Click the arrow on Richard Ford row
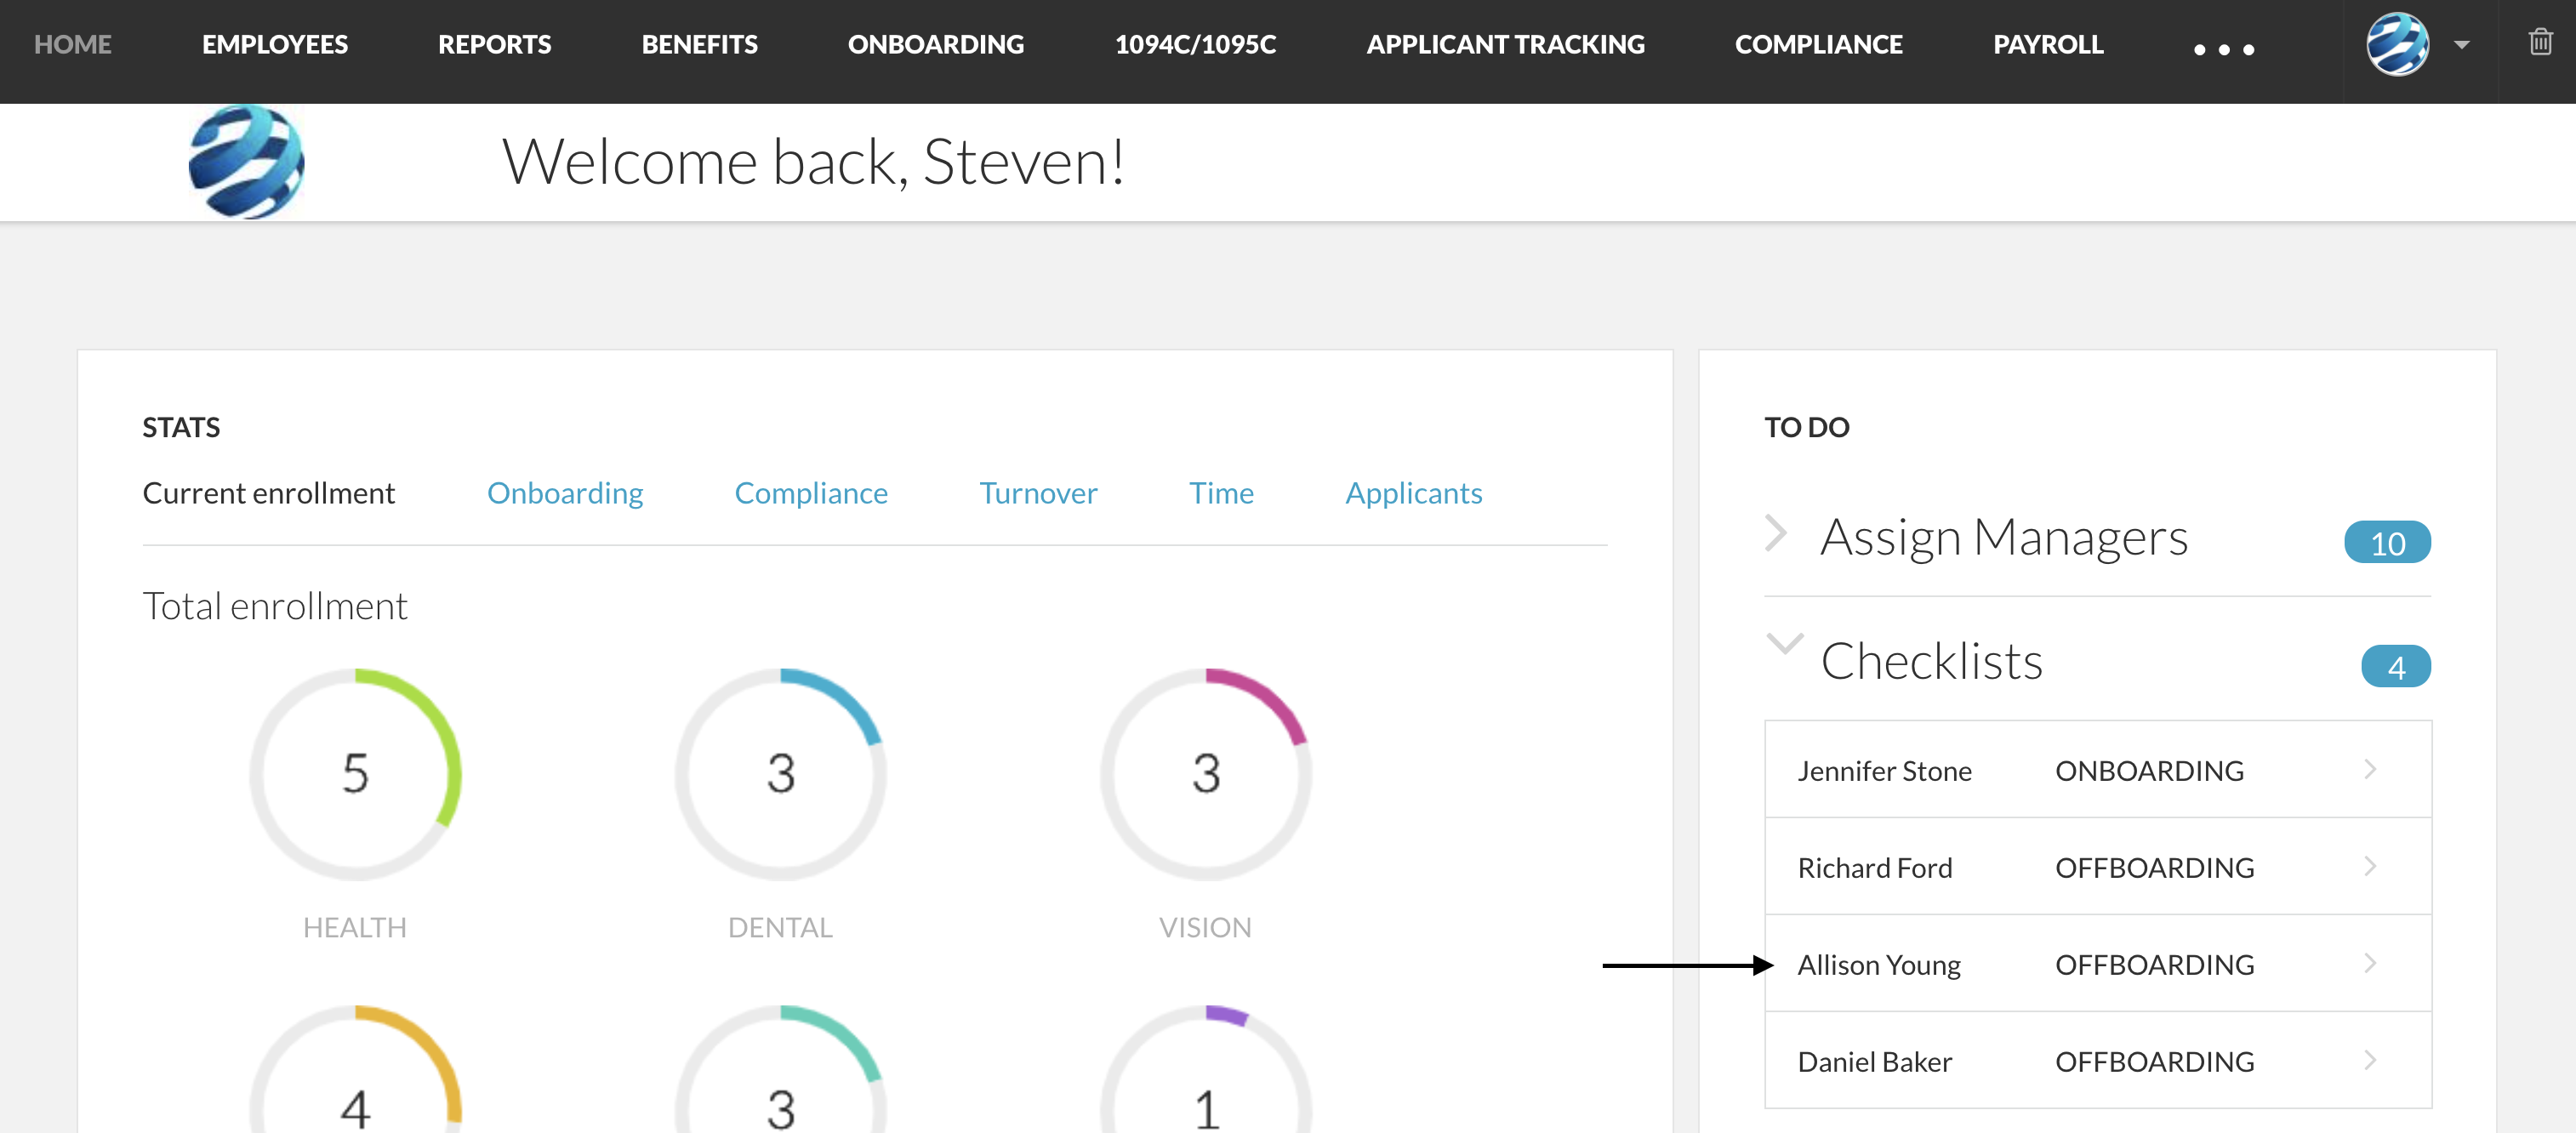The height and width of the screenshot is (1133, 2576). tap(2370, 866)
